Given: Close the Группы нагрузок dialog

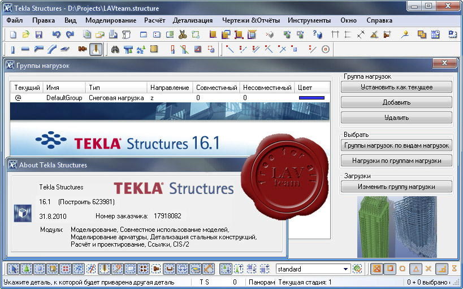Looking at the screenshot, I should pos(444,63).
